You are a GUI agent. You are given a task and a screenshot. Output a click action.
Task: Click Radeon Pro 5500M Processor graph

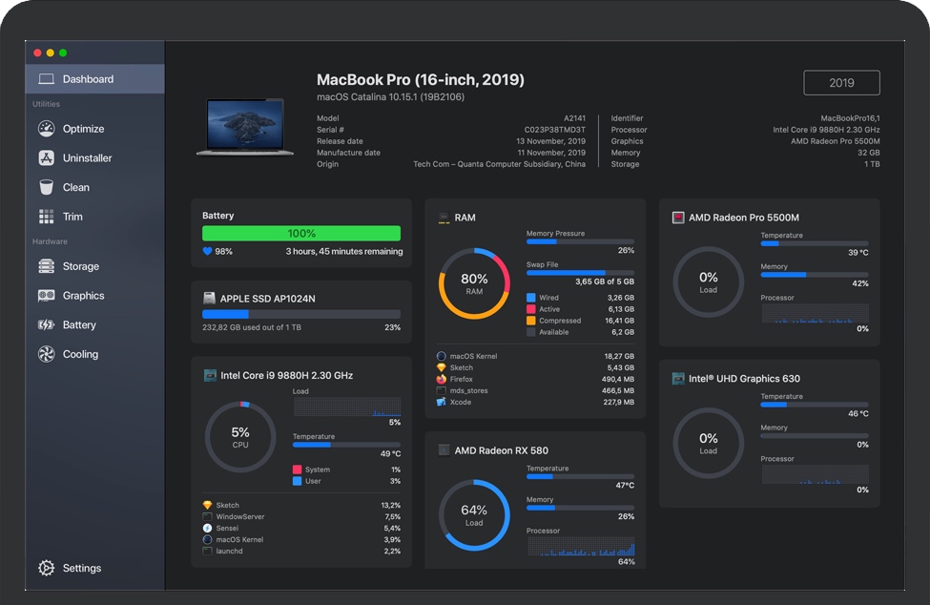[x=816, y=313]
